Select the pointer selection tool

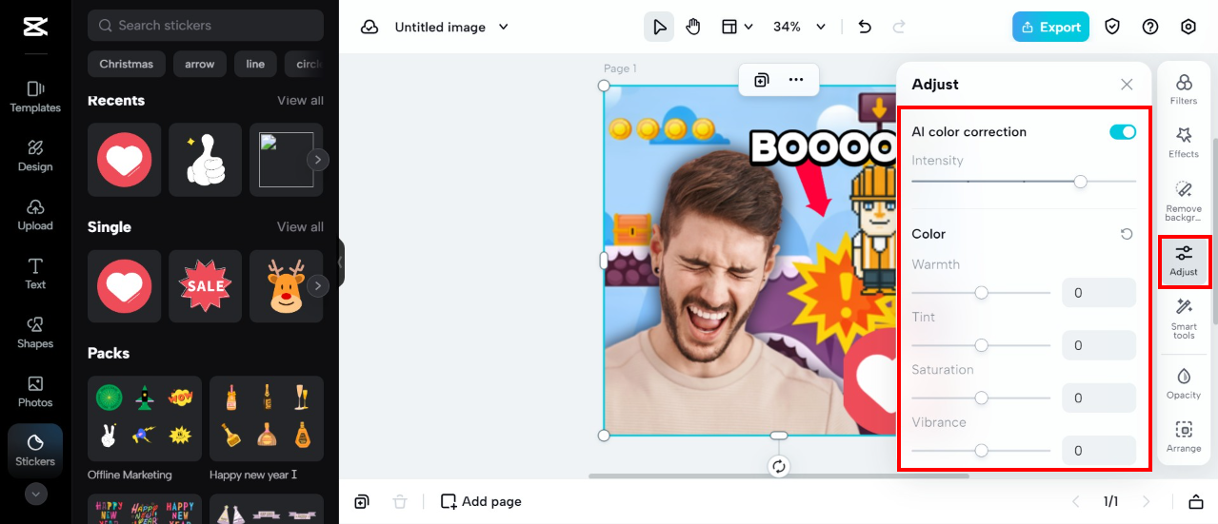(x=659, y=27)
